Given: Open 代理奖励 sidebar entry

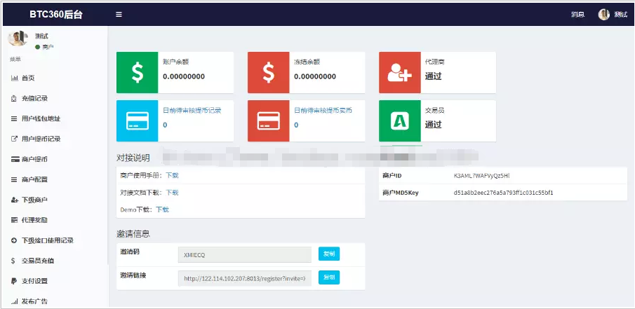Looking at the screenshot, I should coord(34,220).
